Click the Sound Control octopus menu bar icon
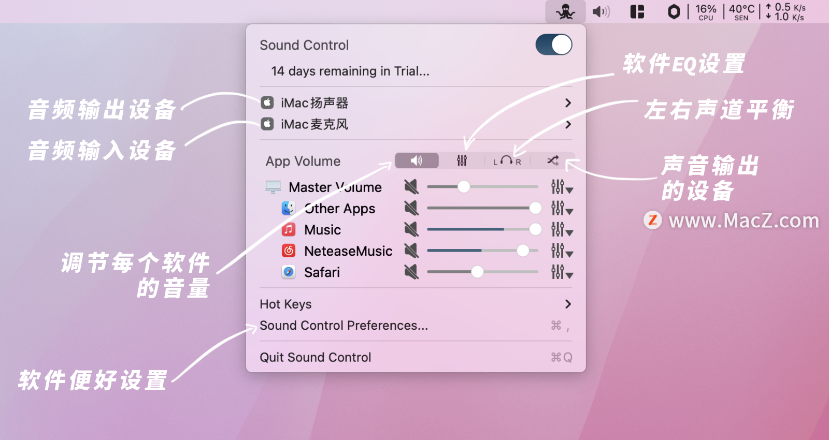The height and width of the screenshot is (440, 829). tap(565, 11)
